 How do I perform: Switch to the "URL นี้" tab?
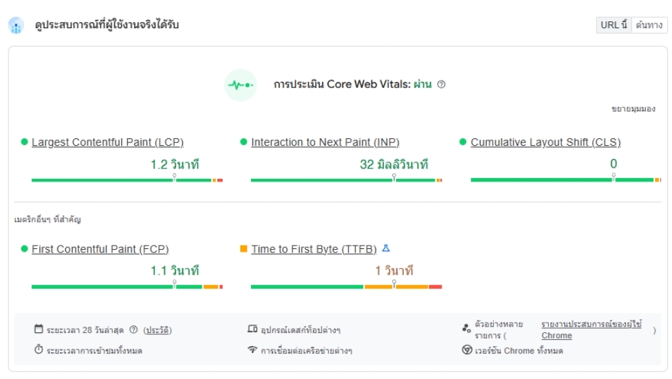coord(614,25)
